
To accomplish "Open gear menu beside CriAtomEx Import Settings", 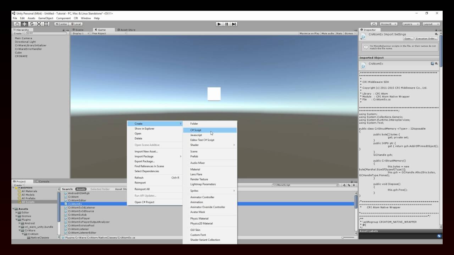I will 436,34.
